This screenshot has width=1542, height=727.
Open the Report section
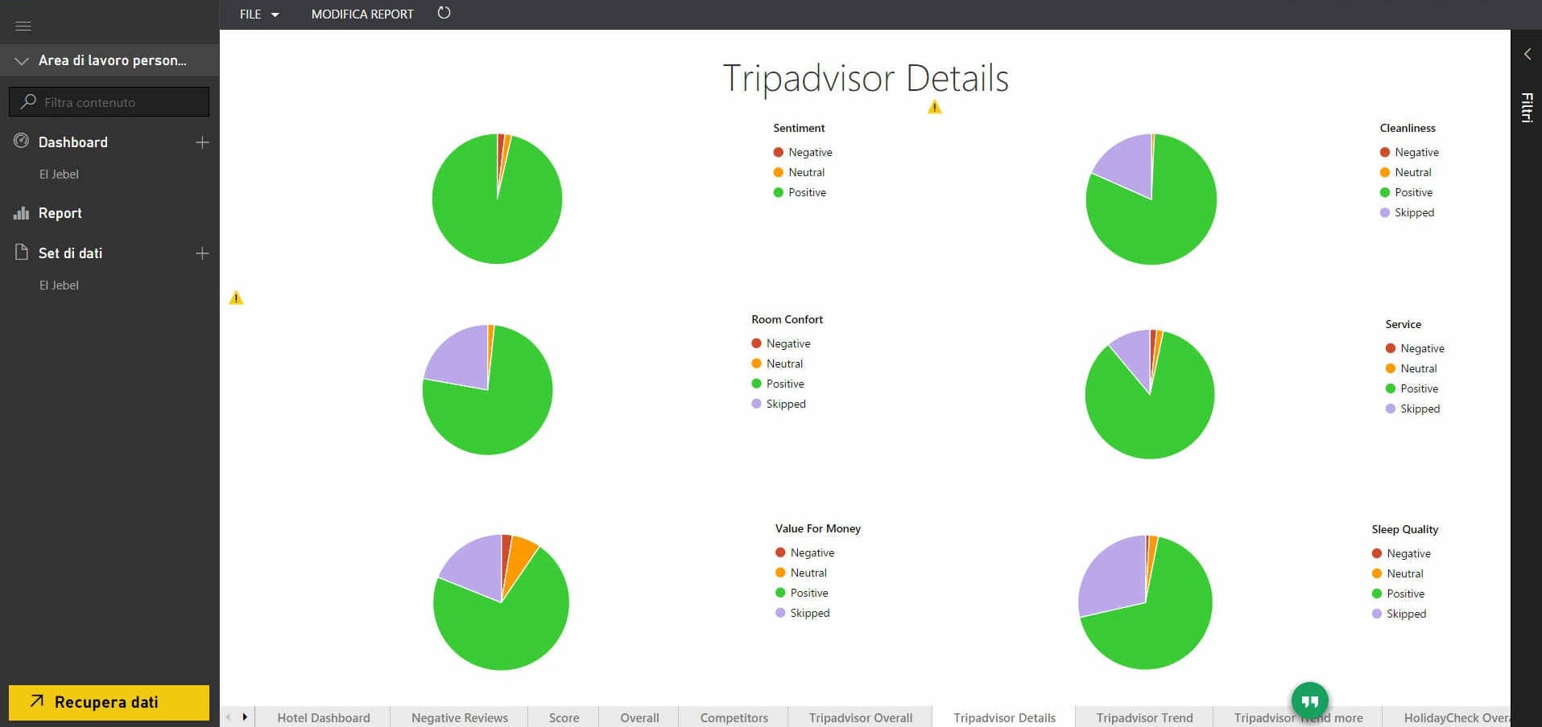[60, 213]
